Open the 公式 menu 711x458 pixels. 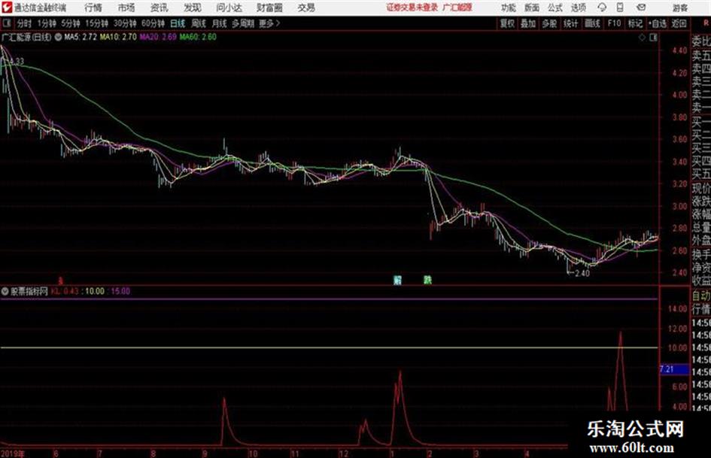(555, 8)
